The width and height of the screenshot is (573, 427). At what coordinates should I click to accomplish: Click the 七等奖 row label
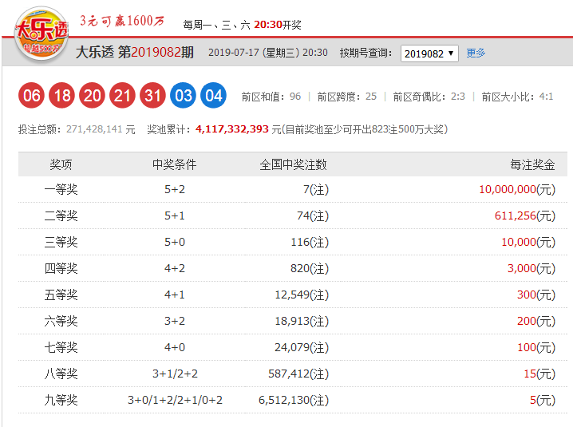61,347
